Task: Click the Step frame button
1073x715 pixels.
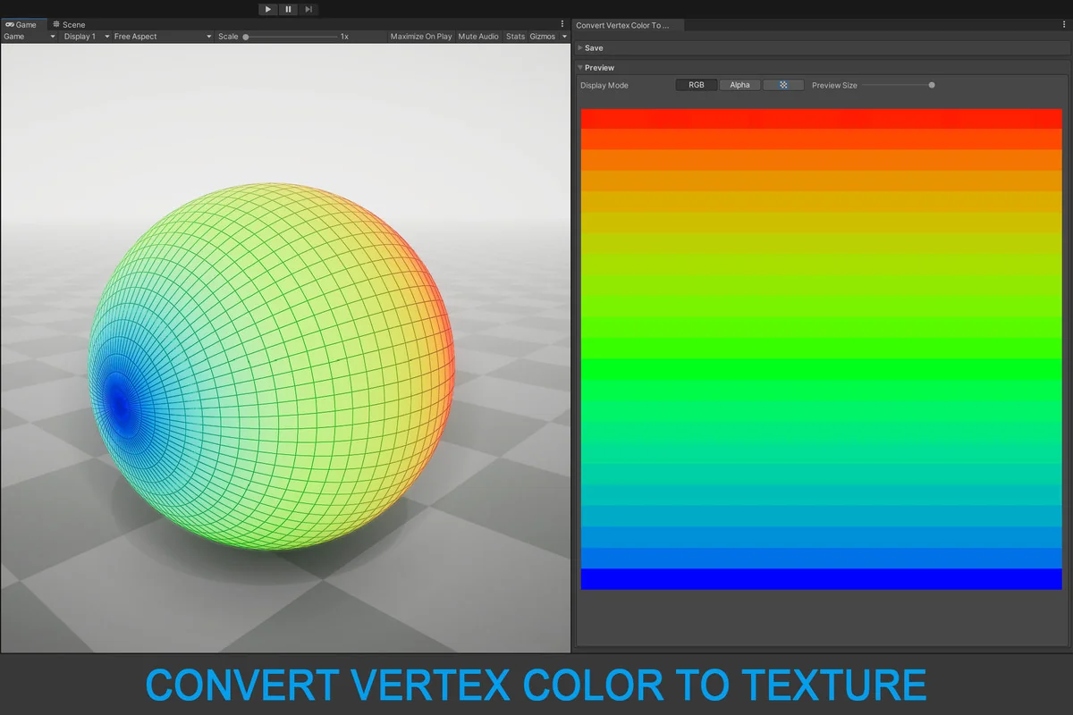Action: (308, 9)
